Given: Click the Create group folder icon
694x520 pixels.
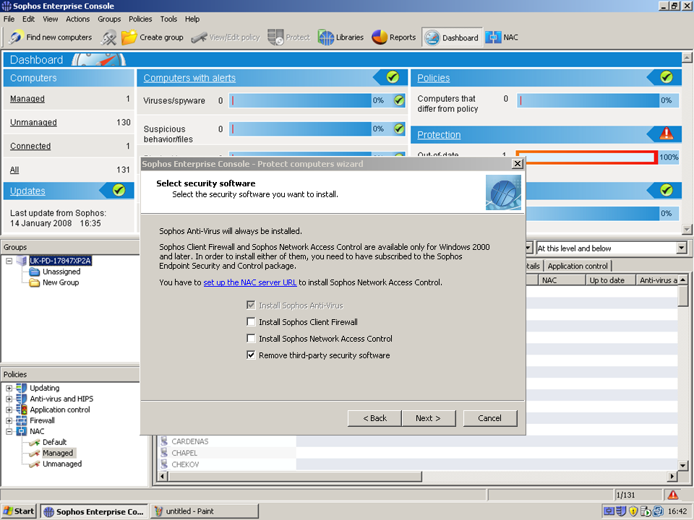Looking at the screenshot, I should pos(129,38).
